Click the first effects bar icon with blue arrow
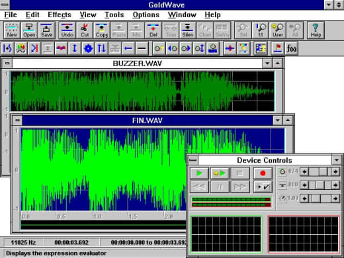344x258 pixels. 7,48
